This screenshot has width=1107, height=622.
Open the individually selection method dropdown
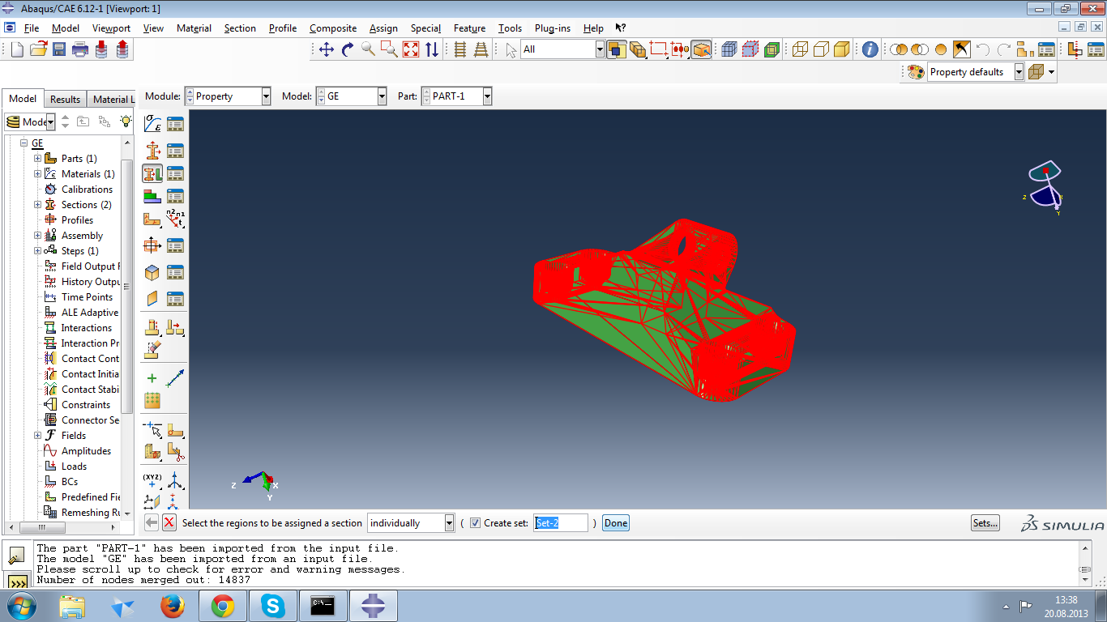(449, 523)
